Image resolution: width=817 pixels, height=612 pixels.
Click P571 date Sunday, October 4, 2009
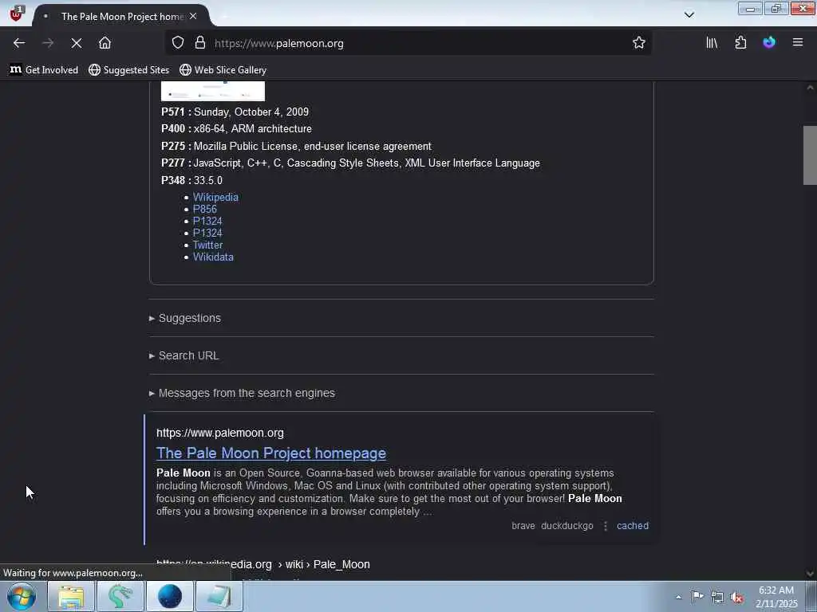[251, 112]
